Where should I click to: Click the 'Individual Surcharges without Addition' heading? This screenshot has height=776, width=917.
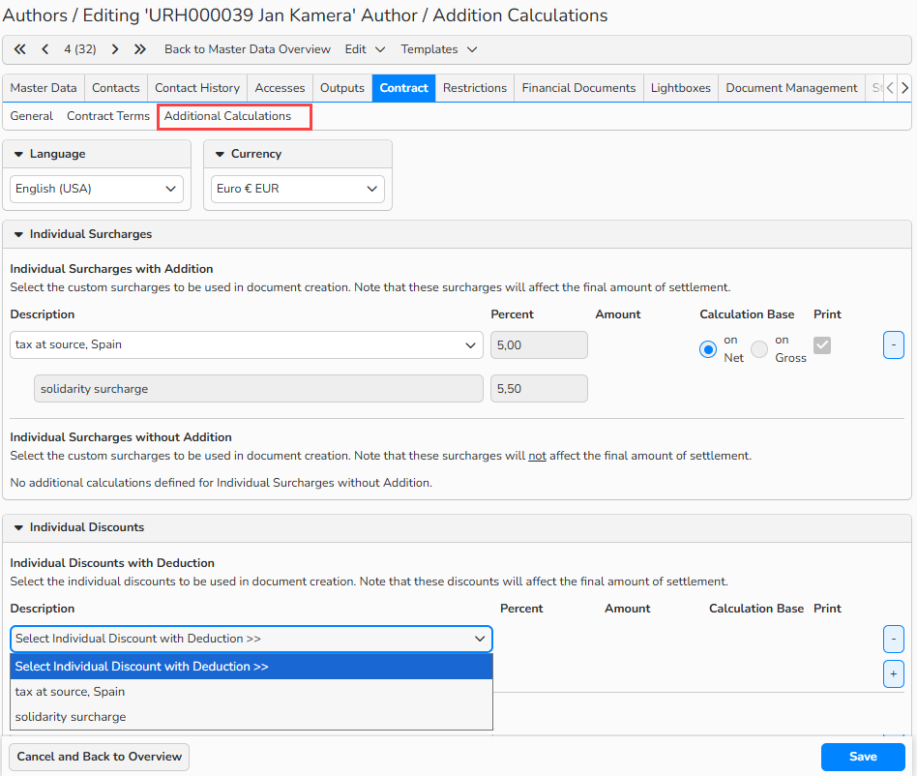pos(121,437)
